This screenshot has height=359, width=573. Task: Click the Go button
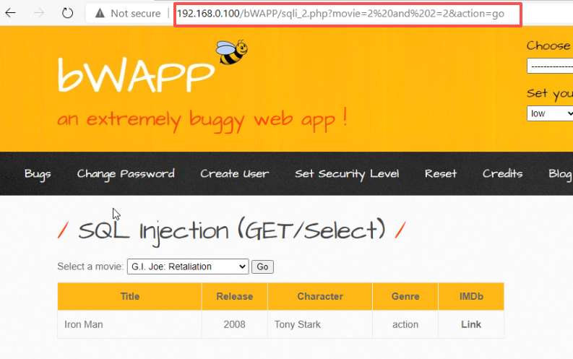262,267
